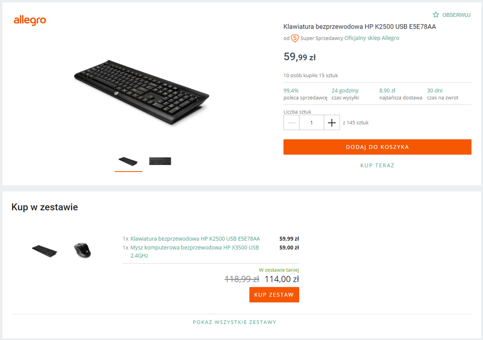Click the Super Sprzedawcy badge icon
This screenshot has height=340, width=483.
[x=294, y=38]
